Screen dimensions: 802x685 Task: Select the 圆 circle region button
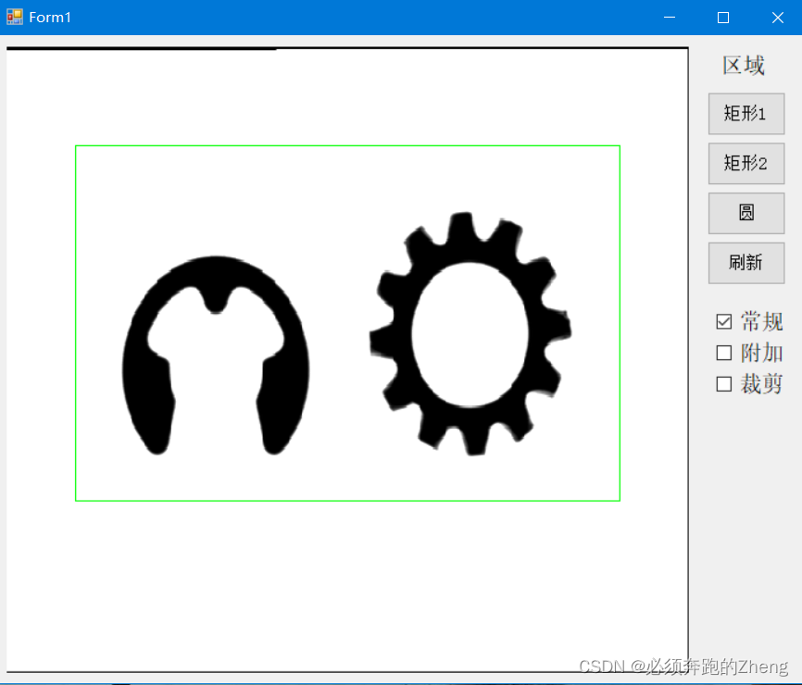click(746, 213)
